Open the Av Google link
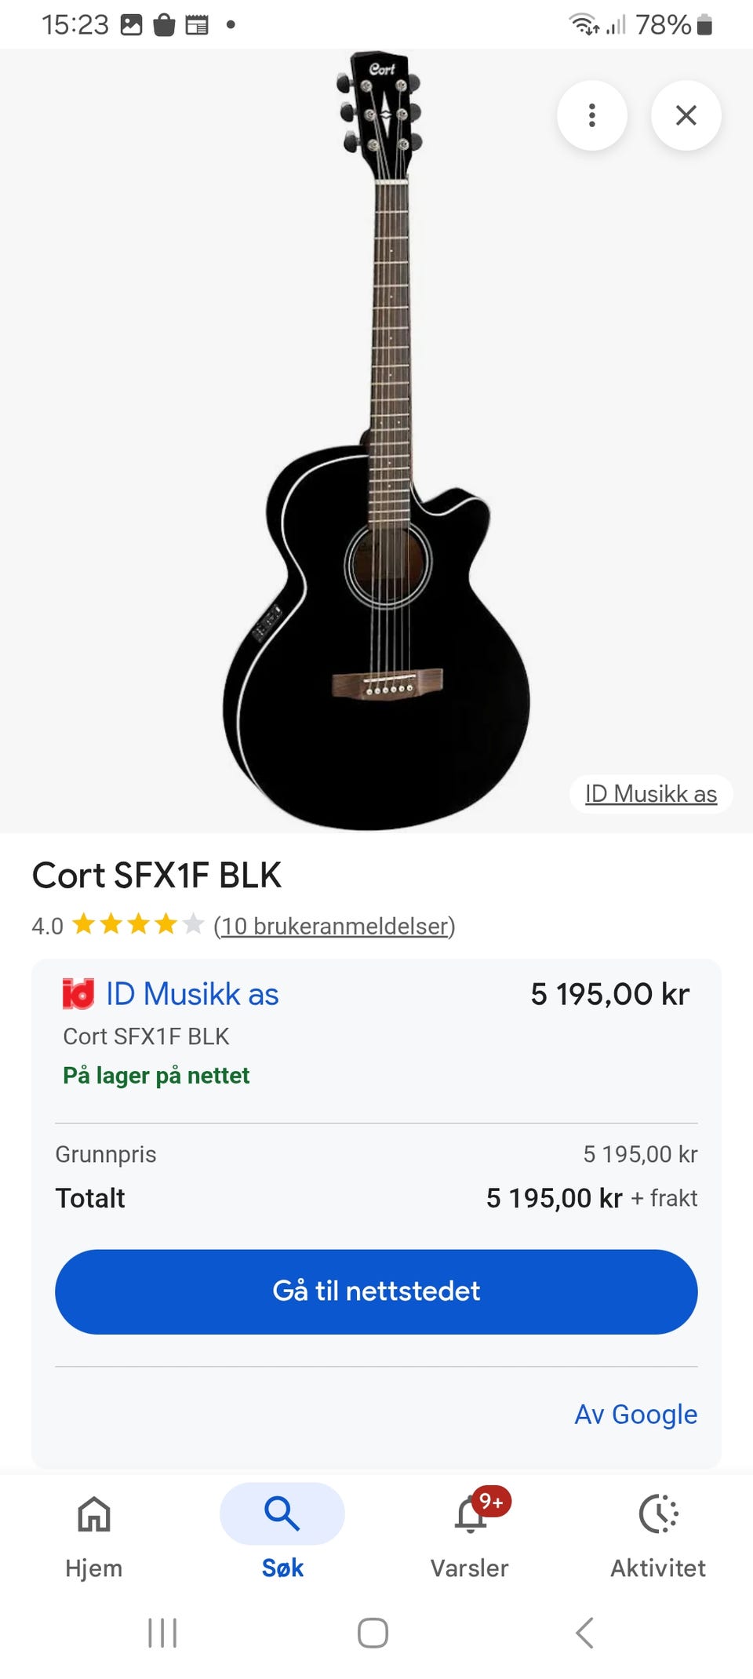This screenshot has width=753, height=1679. (636, 1414)
